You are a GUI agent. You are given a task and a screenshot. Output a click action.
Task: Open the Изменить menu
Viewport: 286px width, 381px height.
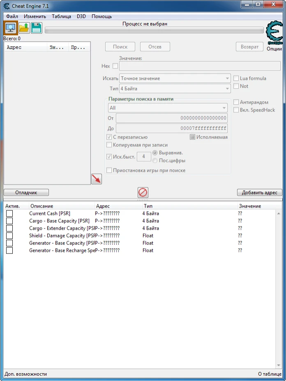point(35,16)
